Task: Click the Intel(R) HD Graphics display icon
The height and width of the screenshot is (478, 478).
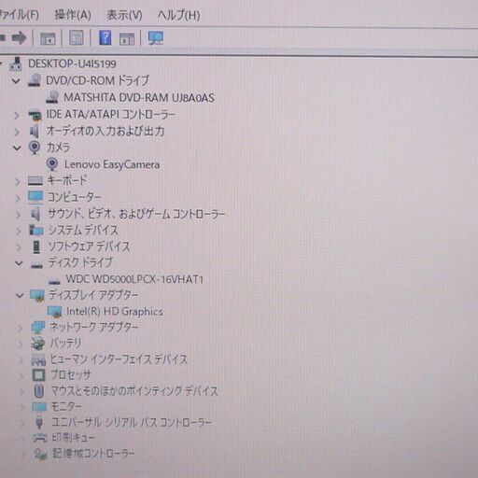Action: click(54, 312)
